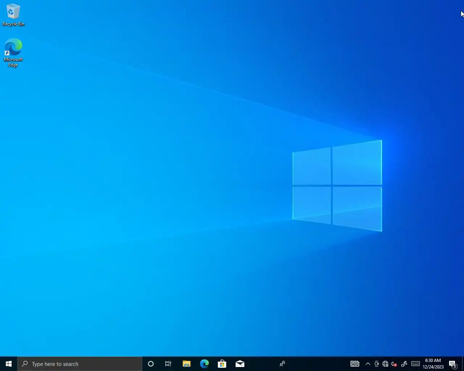
Task: Select the Recycle Bin desktop icon
Action: click(x=13, y=15)
